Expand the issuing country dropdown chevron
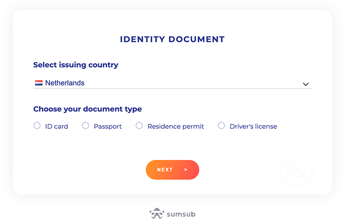This screenshot has width=345, height=224. (x=306, y=84)
